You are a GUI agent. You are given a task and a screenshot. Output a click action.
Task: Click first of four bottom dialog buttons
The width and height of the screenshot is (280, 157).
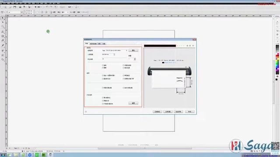157,112
